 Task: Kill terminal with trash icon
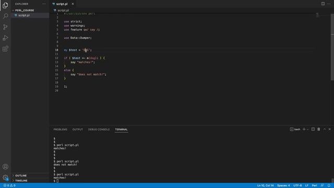[x=319, y=130]
